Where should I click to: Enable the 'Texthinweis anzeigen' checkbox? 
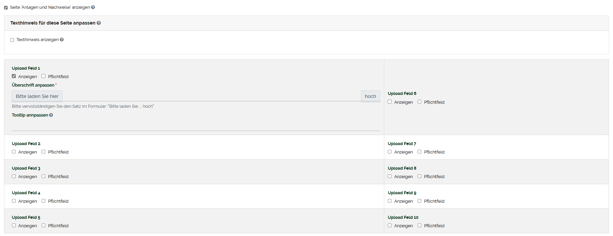pyautogui.click(x=12, y=40)
